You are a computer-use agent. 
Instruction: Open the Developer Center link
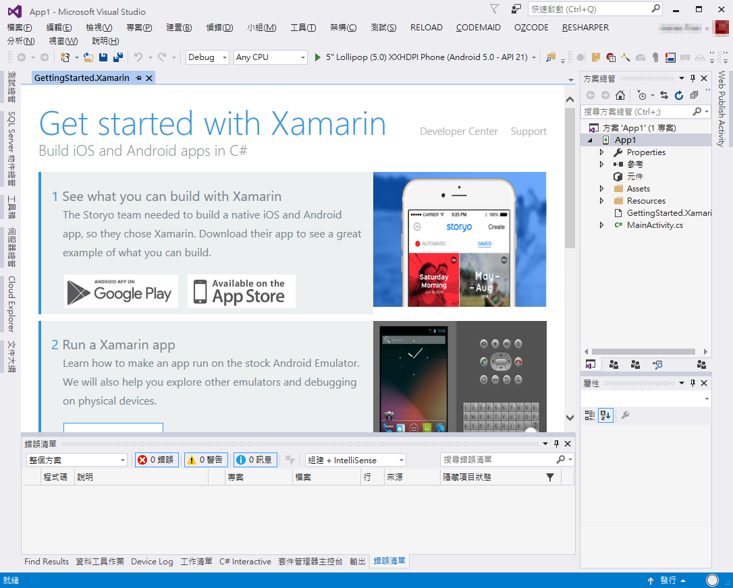(458, 131)
